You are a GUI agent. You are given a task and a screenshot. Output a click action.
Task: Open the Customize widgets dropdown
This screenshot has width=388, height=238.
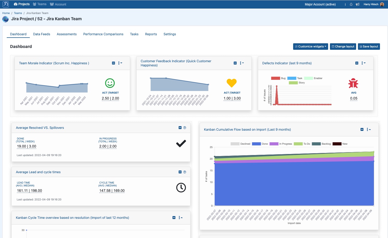click(x=311, y=46)
